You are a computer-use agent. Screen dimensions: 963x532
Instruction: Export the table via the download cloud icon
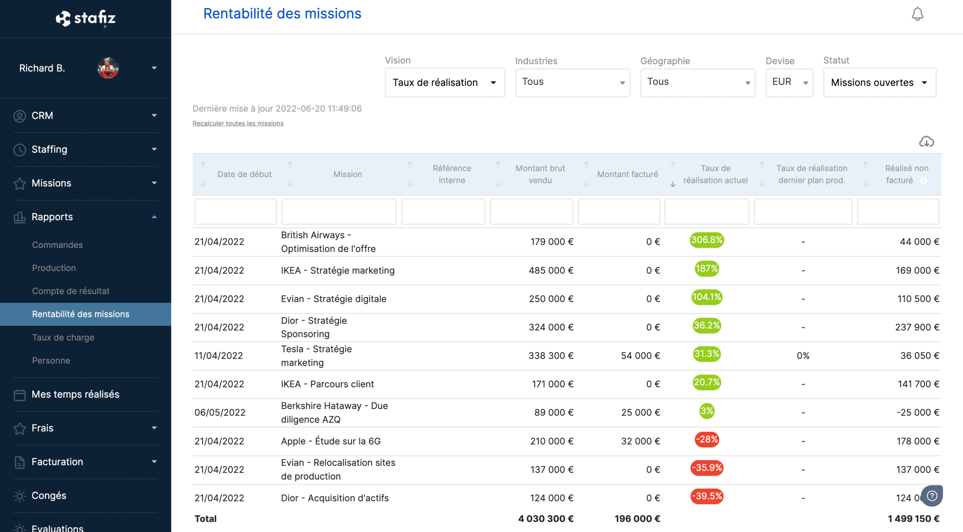click(927, 142)
